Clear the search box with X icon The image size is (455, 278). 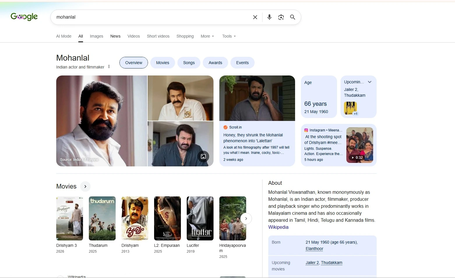(255, 17)
